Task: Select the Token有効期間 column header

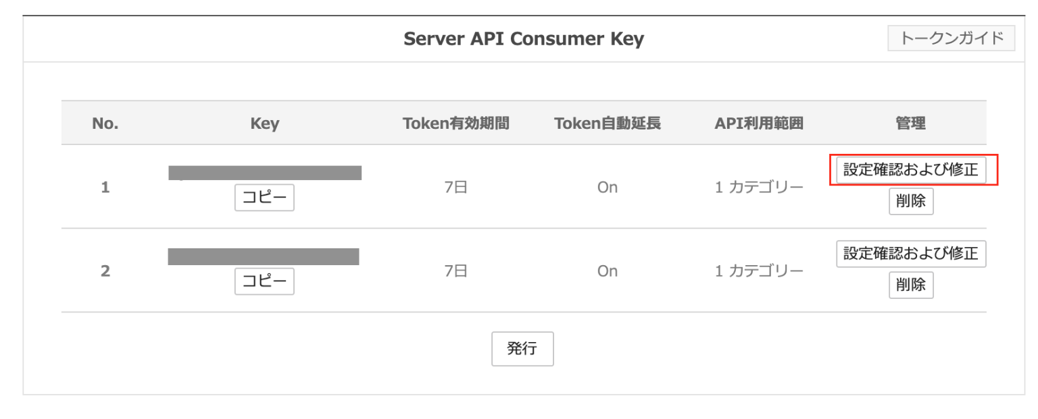Action: point(455,123)
